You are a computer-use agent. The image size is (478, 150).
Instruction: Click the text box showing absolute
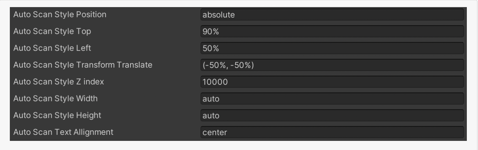(x=332, y=15)
